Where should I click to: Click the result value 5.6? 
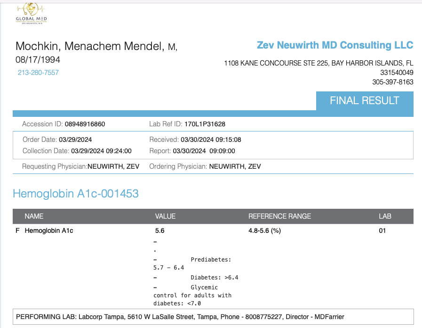(x=159, y=231)
